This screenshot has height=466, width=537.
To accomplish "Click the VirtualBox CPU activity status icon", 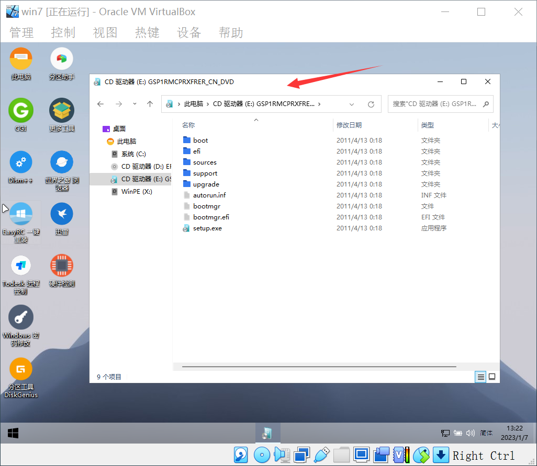I will pyautogui.click(x=401, y=455).
